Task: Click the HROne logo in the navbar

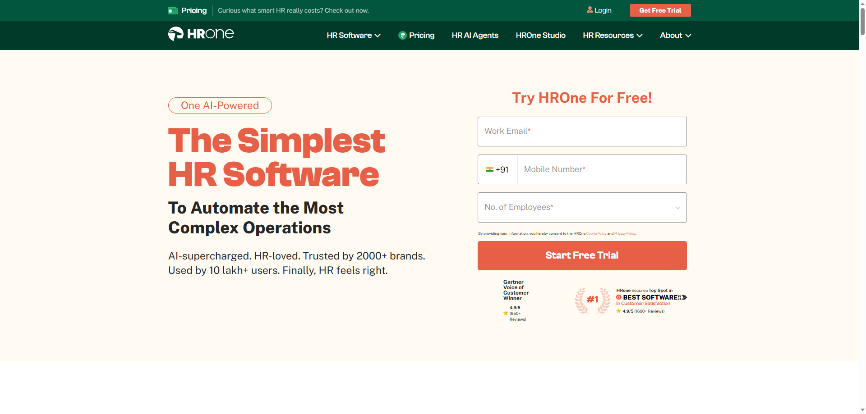Action: (201, 34)
